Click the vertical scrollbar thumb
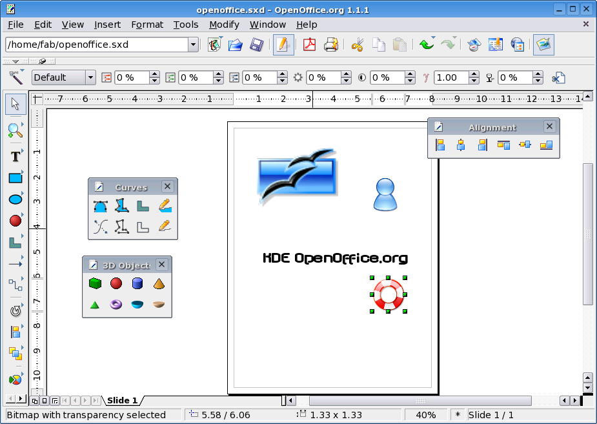This screenshot has width=597, height=424. [x=588, y=234]
